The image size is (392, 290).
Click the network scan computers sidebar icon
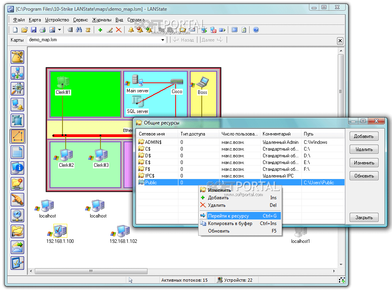17,73
